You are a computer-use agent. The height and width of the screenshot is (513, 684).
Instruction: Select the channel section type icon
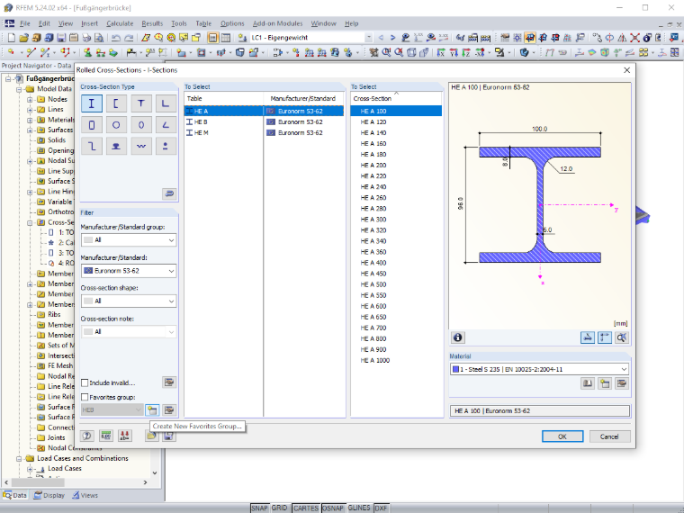(x=116, y=103)
